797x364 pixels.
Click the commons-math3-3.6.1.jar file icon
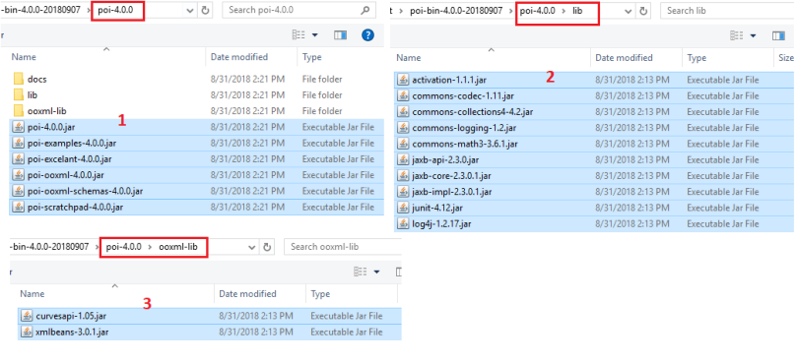coord(403,144)
